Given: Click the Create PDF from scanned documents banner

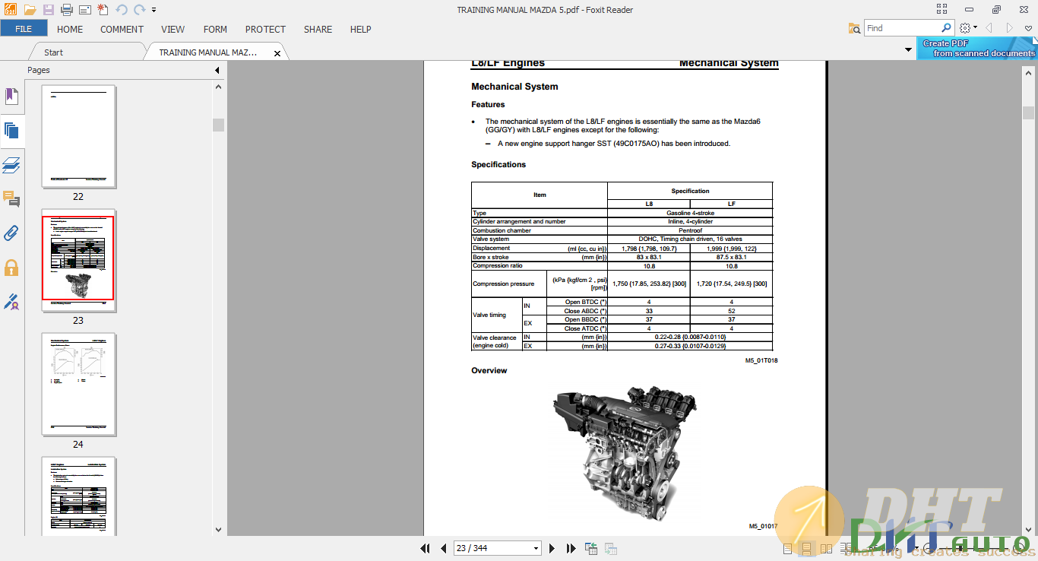Looking at the screenshot, I should tap(977, 49).
